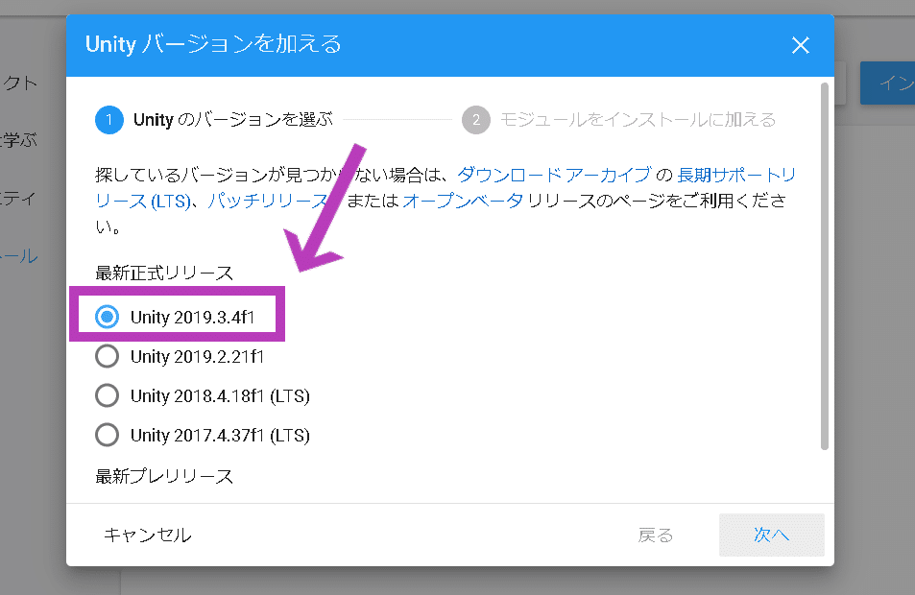915x595 pixels.
Task: Close the Unity バージョンを加える dialog
Action: 800,45
